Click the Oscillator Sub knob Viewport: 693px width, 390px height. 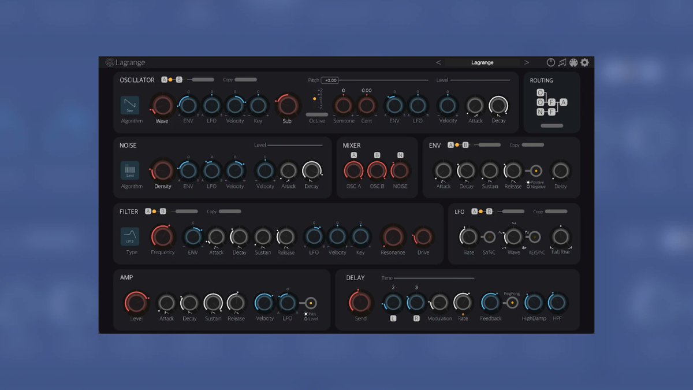(x=287, y=106)
